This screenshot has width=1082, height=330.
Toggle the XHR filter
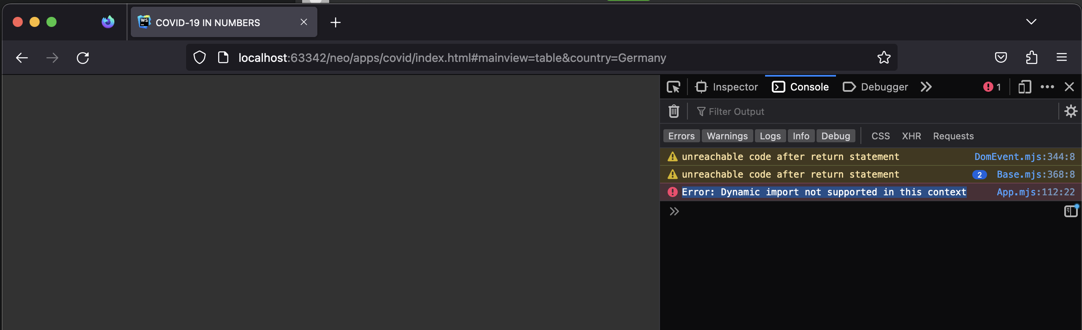pos(912,136)
